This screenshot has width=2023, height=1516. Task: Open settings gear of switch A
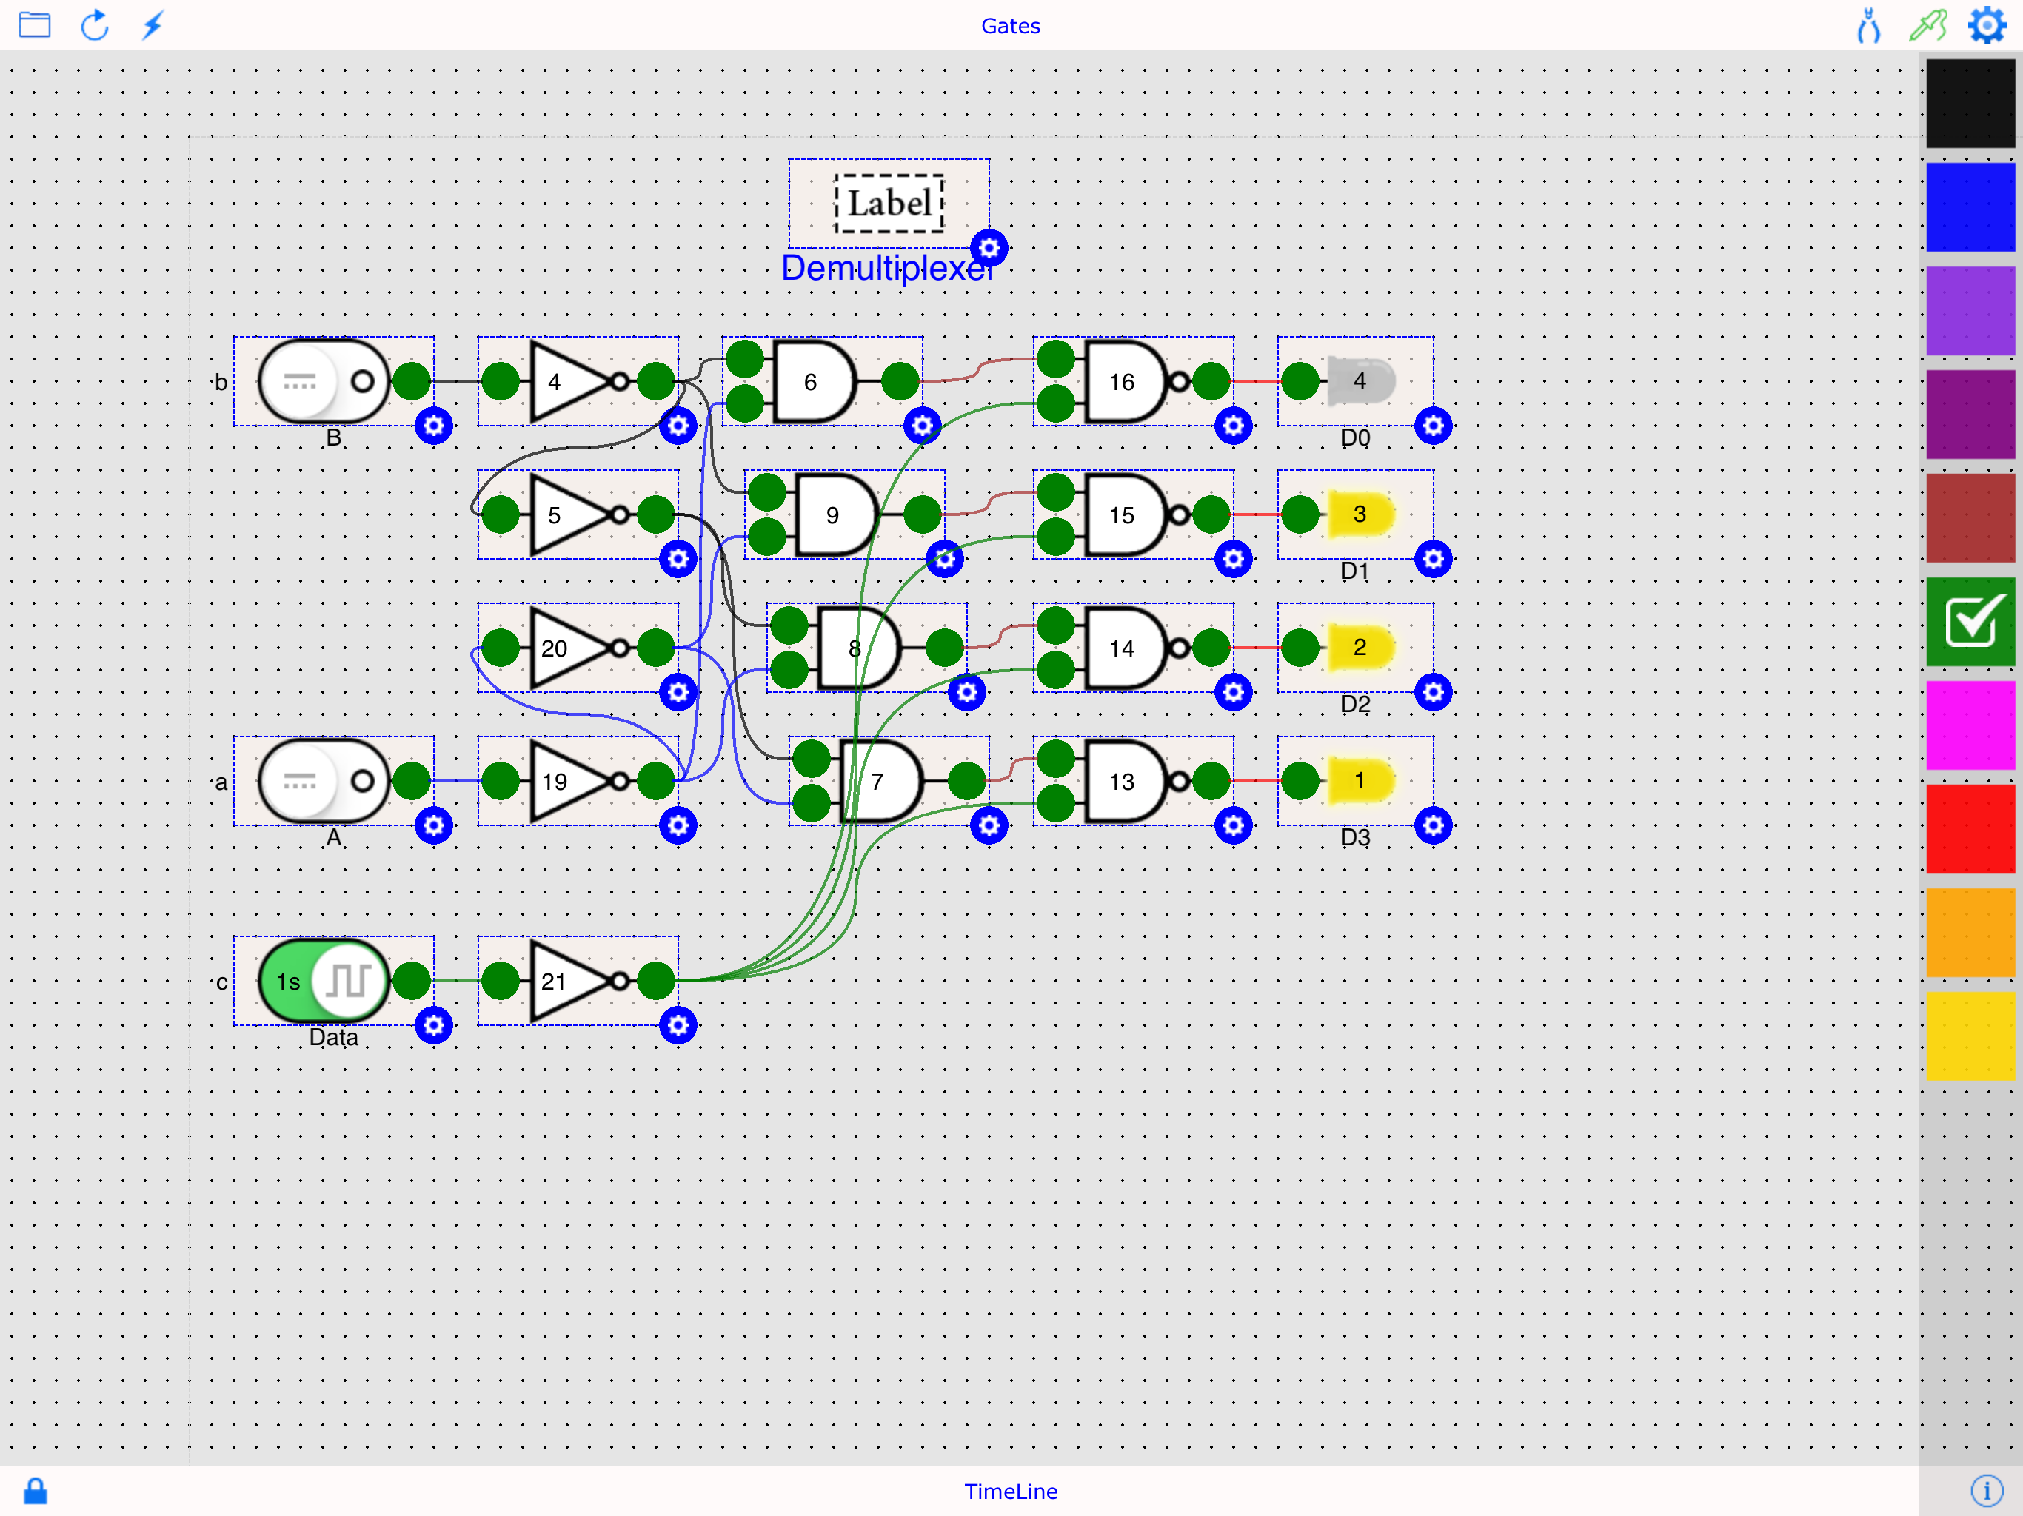tap(433, 825)
